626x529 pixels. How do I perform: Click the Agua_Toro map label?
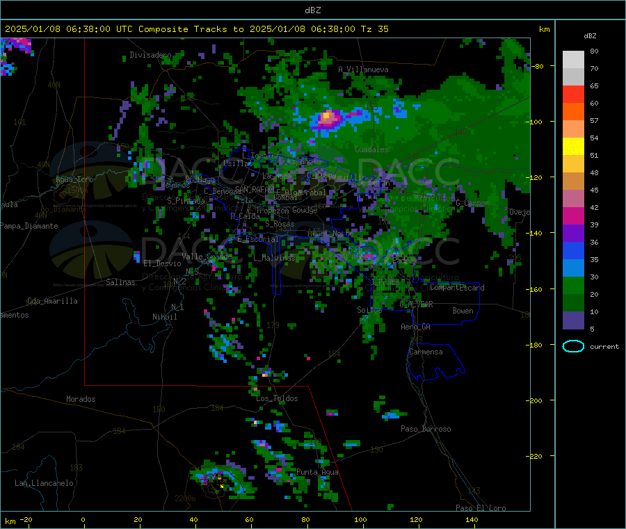click(x=74, y=179)
